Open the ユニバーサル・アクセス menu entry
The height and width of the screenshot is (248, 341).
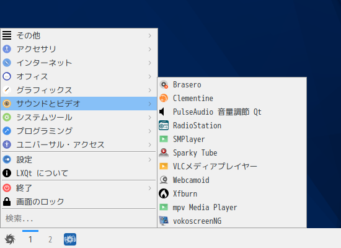(x=79, y=144)
